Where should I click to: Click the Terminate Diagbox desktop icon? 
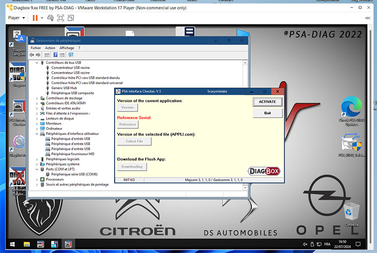tap(17, 181)
